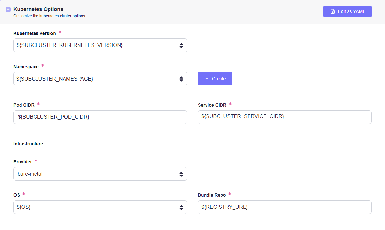Collapse the Kubernetes Options section chevron
This screenshot has width=385, height=230.
[8, 9]
